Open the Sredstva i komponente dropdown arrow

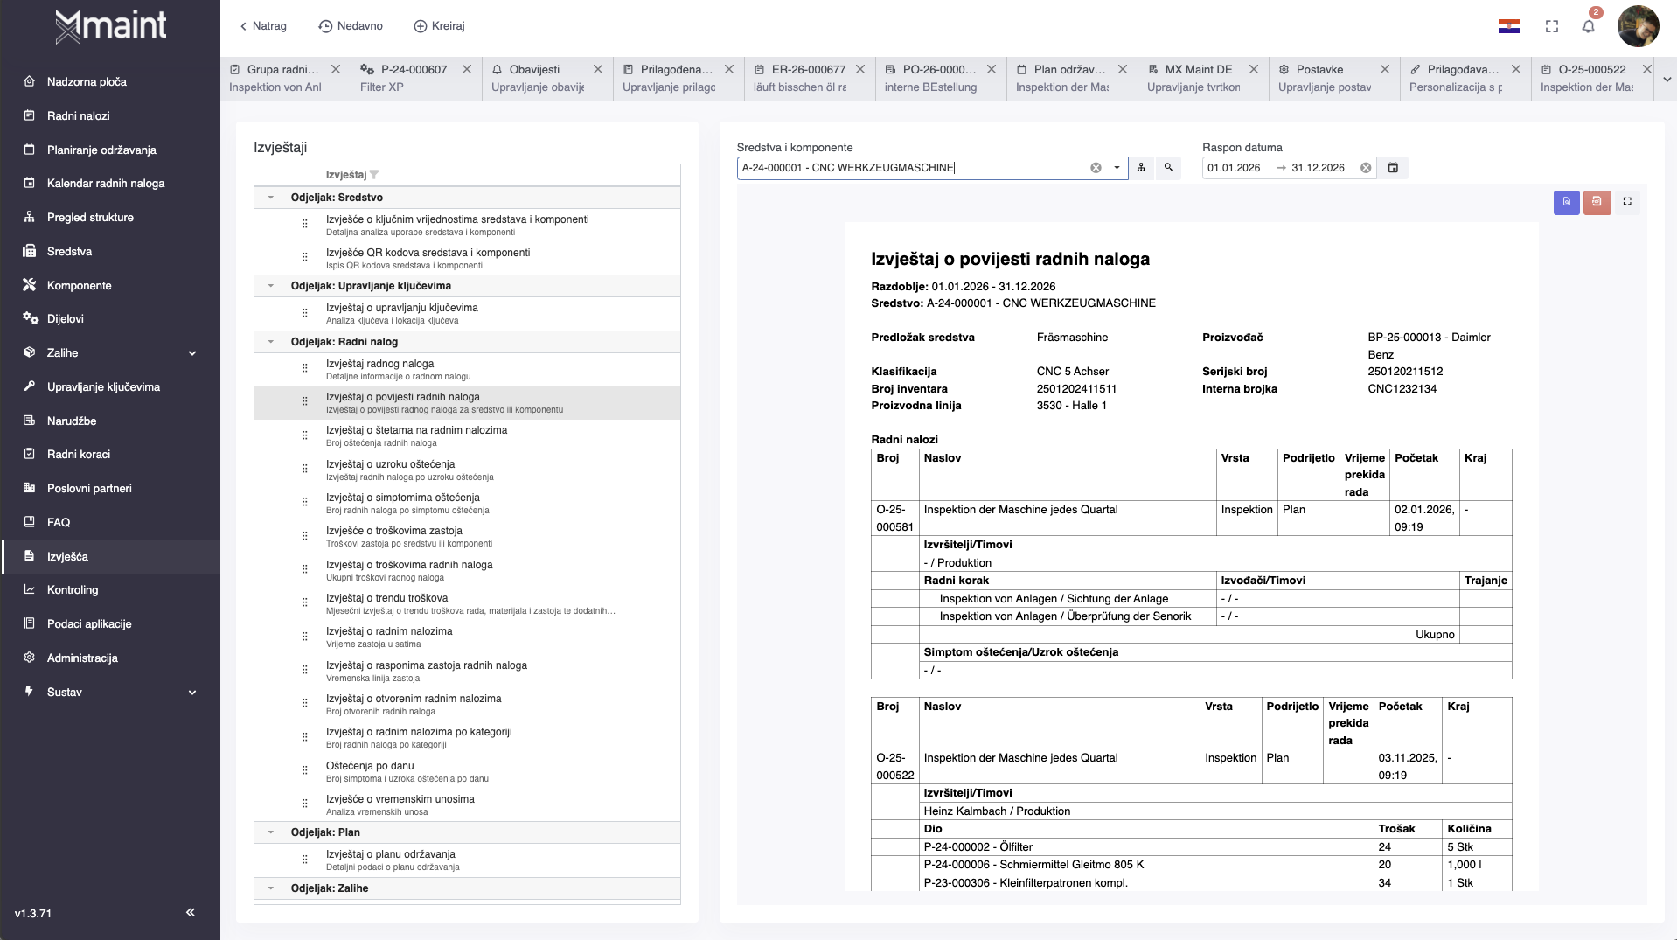(1117, 168)
